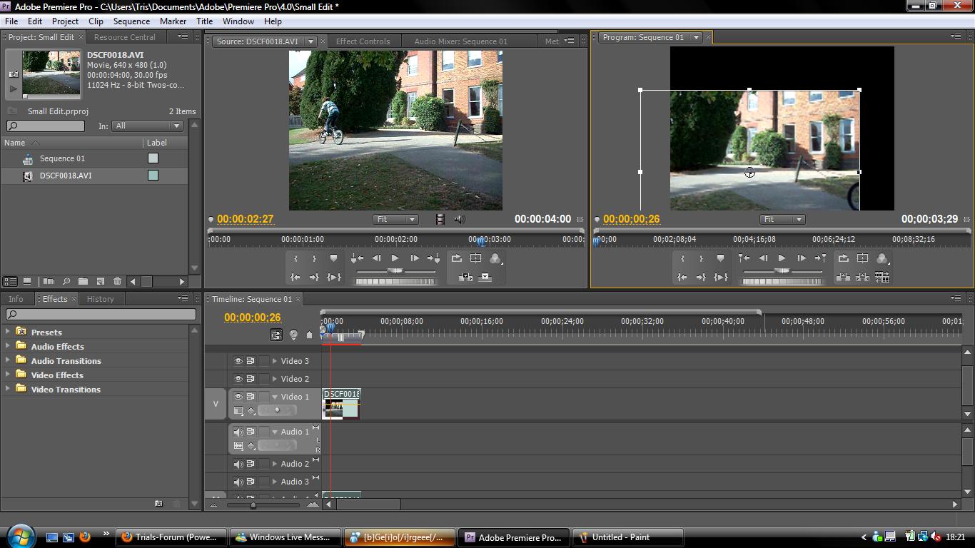Switch to Resource Central tab
Screen dimensions: 975x548
124,37
